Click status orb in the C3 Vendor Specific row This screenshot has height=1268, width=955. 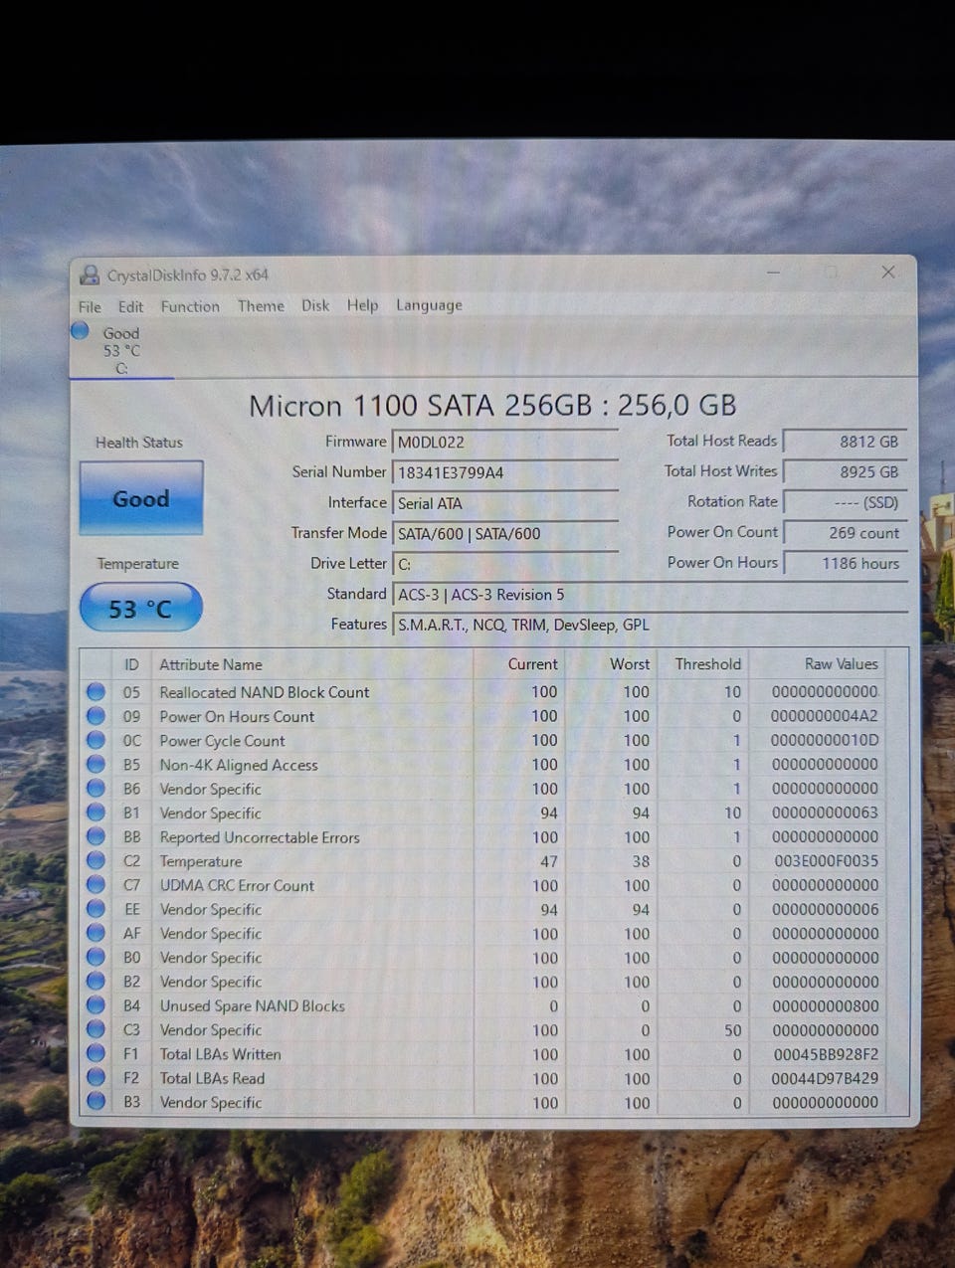(95, 1029)
